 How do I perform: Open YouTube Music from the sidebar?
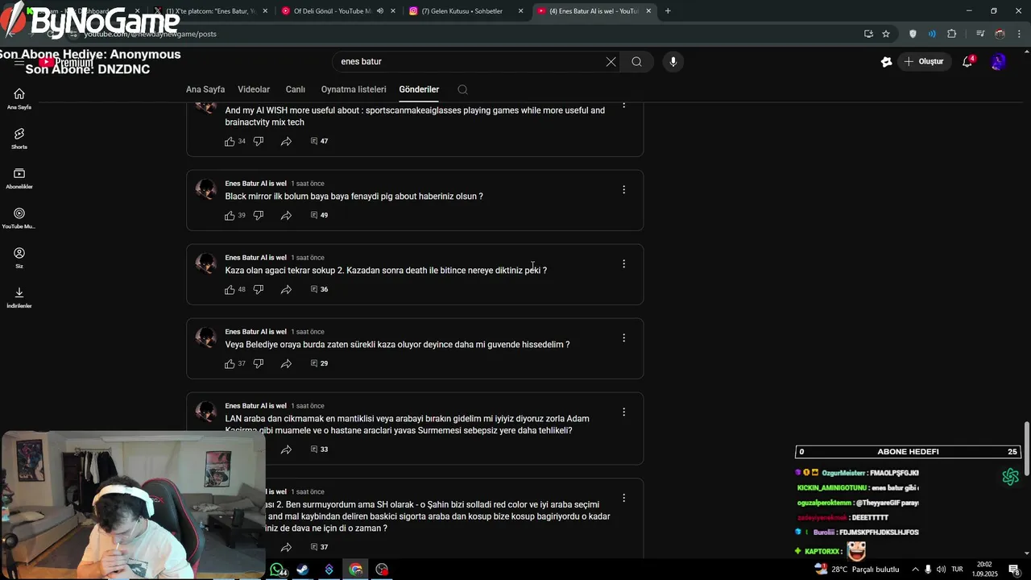tap(19, 218)
